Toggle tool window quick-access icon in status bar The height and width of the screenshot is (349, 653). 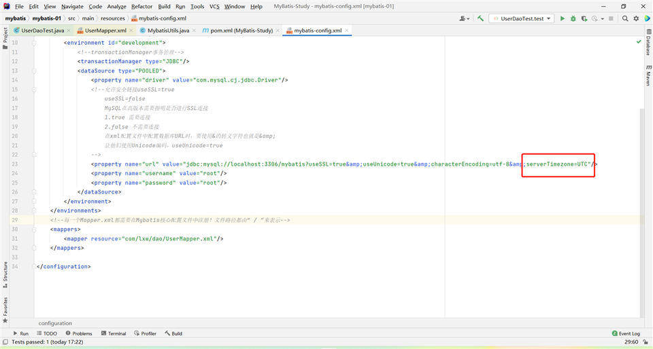tap(5, 342)
